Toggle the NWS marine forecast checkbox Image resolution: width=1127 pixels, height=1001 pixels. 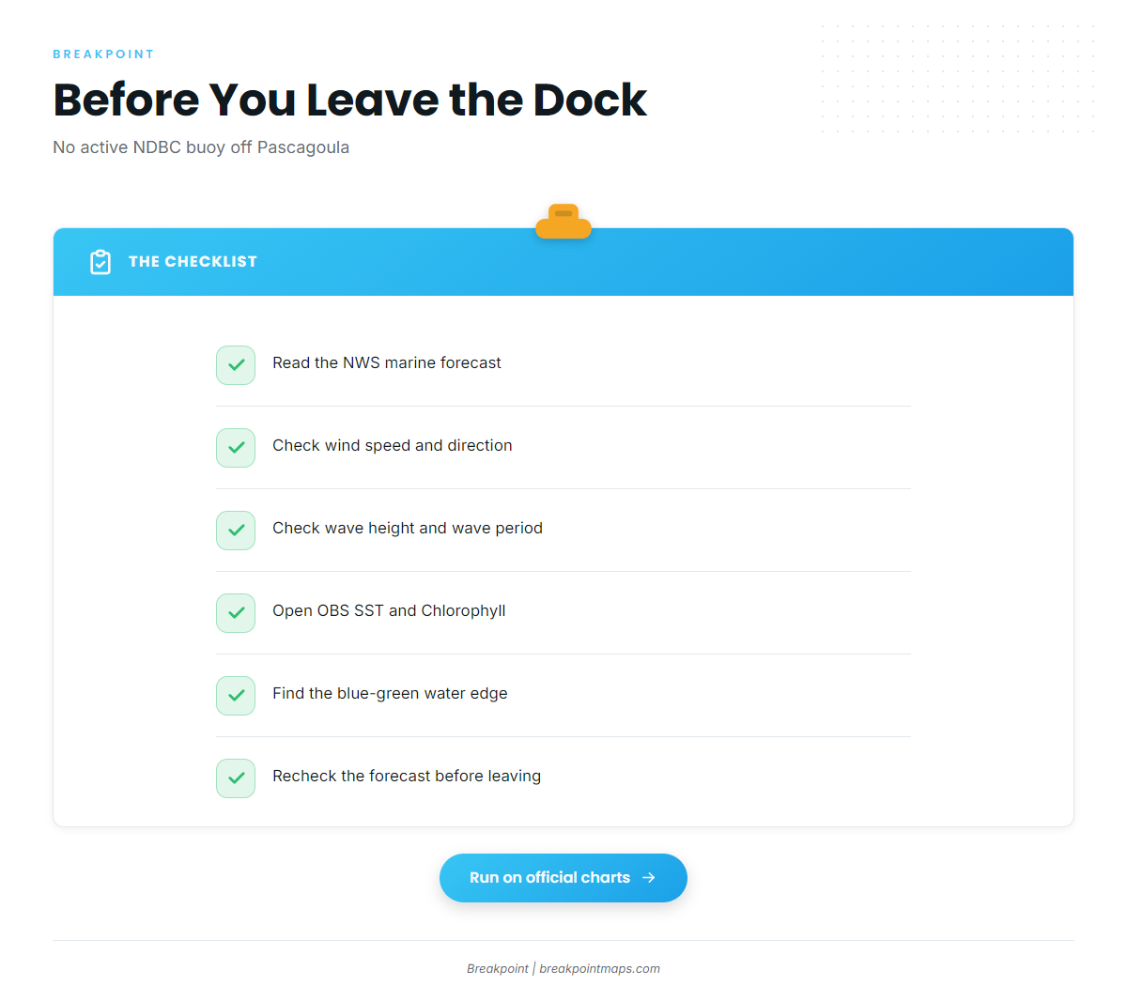(x=236, y=365)
